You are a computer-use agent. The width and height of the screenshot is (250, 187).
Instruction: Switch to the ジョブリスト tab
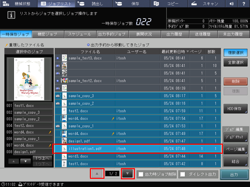[x=56, y=3]
